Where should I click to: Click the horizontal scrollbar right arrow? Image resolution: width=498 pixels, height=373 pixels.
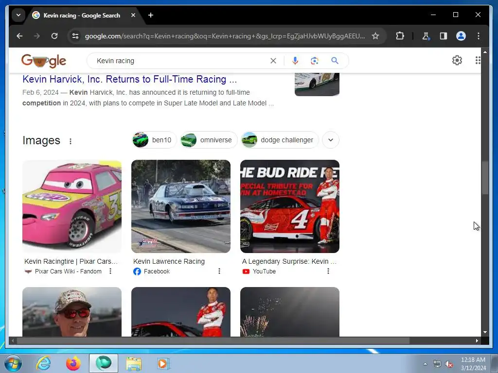(x=477, y=340)
